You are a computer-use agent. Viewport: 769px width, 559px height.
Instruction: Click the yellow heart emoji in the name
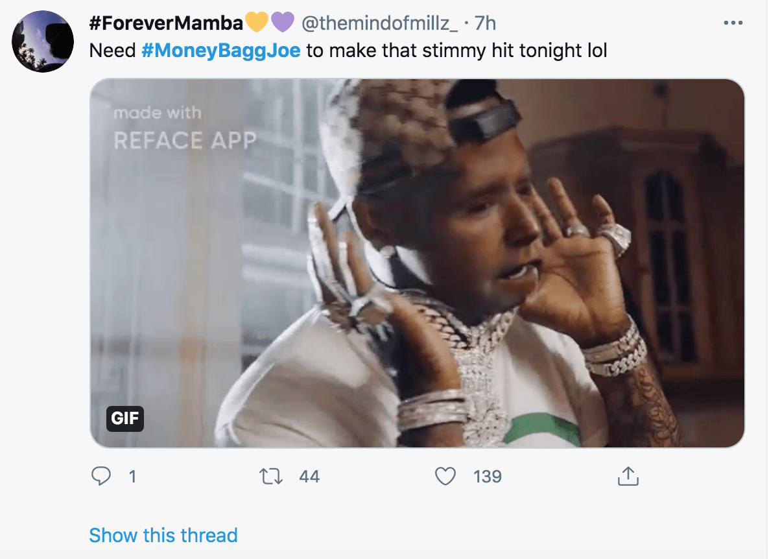pos(257,23)
